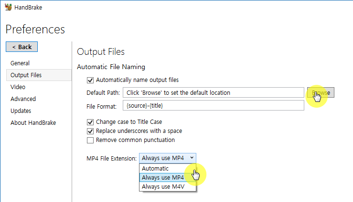Select the Output Files section
This screenshot has height=202, width=353.
39,75
